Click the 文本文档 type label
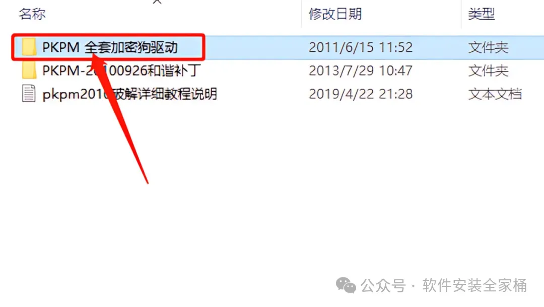This screenshot has height=307, width=544. pos(495,94)
